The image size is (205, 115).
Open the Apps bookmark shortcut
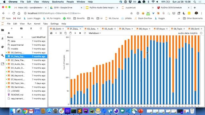click(x=6, y=19)
